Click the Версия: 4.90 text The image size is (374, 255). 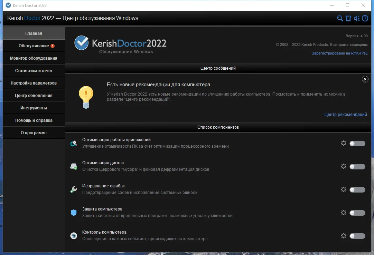357,36
